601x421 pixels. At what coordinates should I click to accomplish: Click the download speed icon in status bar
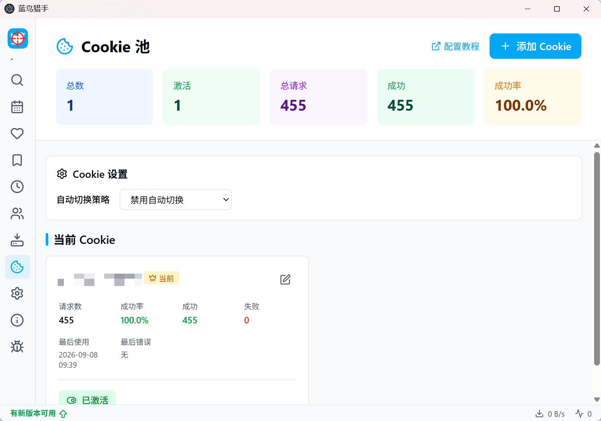pos(539,414)
